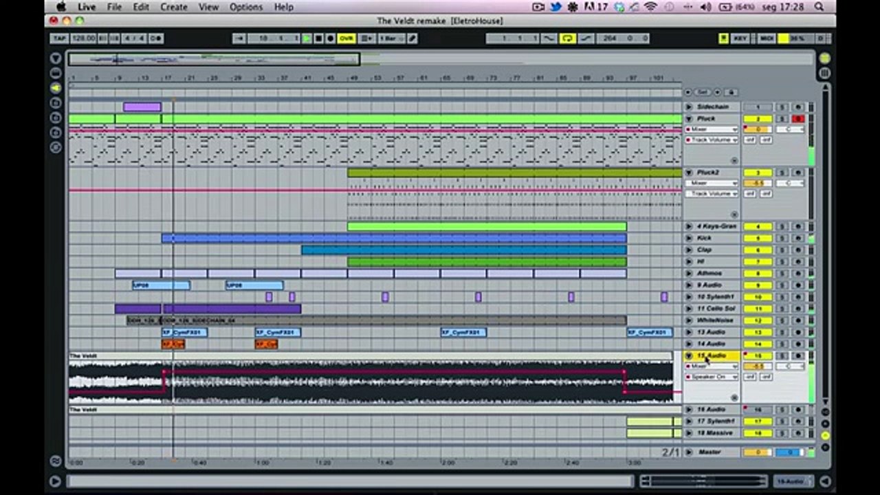Disarm the red Pluck record arm button
The height and width of the screenshot is (495, 880).
(797, 119)
